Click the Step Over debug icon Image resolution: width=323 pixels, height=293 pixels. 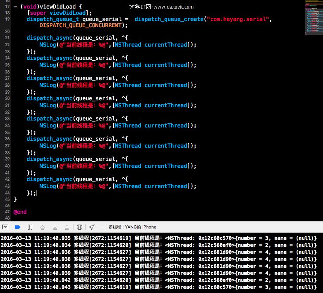42,227
